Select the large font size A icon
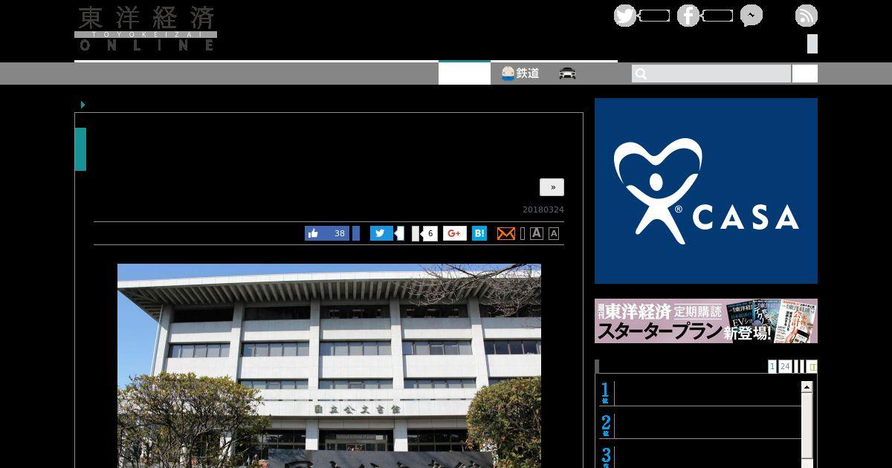Screen dimensions: 892x468 pyautogui.click(x=537, y=233)
